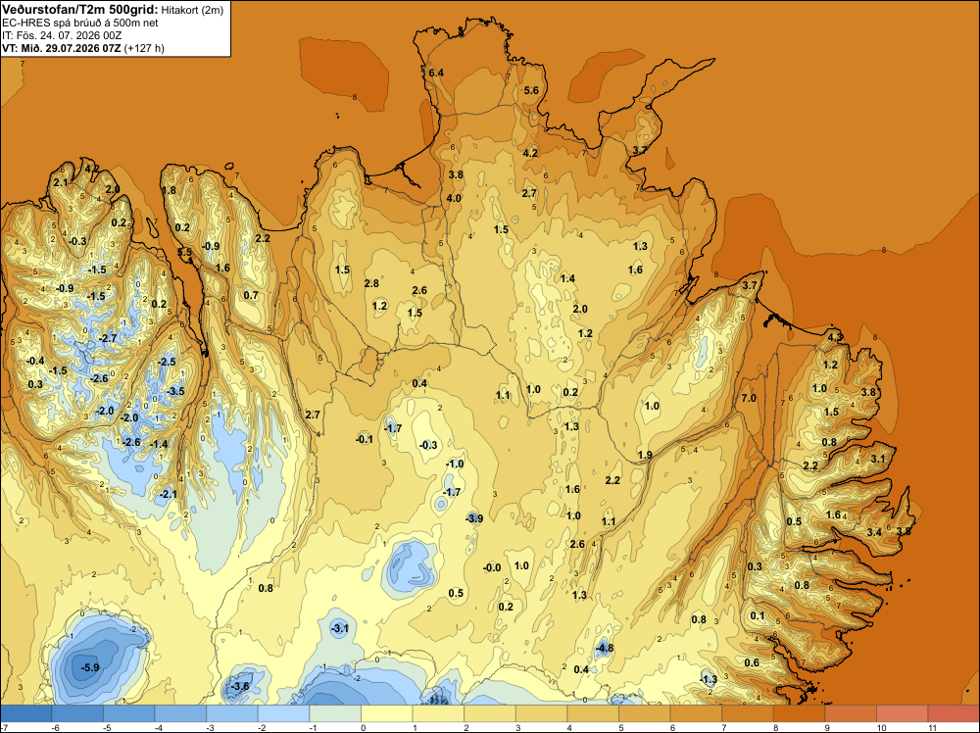The height and width of the screenshot is (733, 980).
Task: Click the -3.9 temperature marker
Action: tap(474, 518)
